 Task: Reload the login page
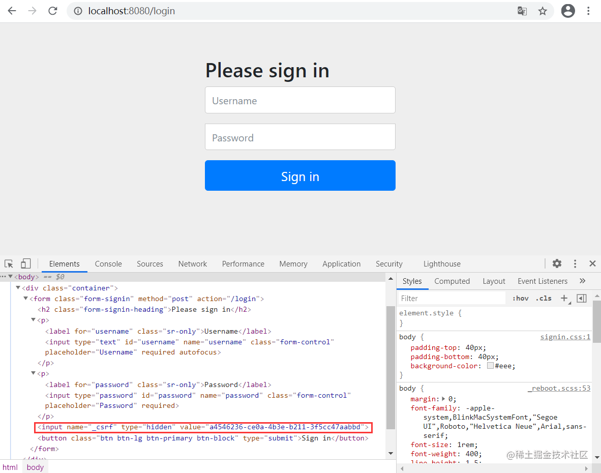coord(53,11)
